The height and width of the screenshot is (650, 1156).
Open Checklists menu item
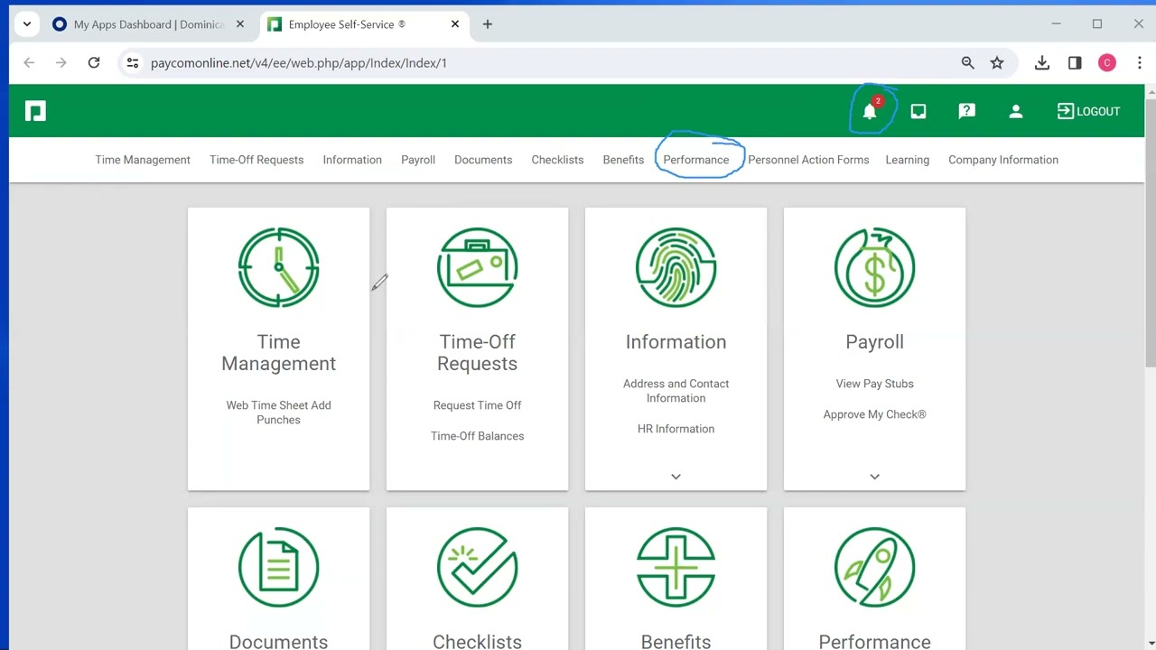coord(557,160)
